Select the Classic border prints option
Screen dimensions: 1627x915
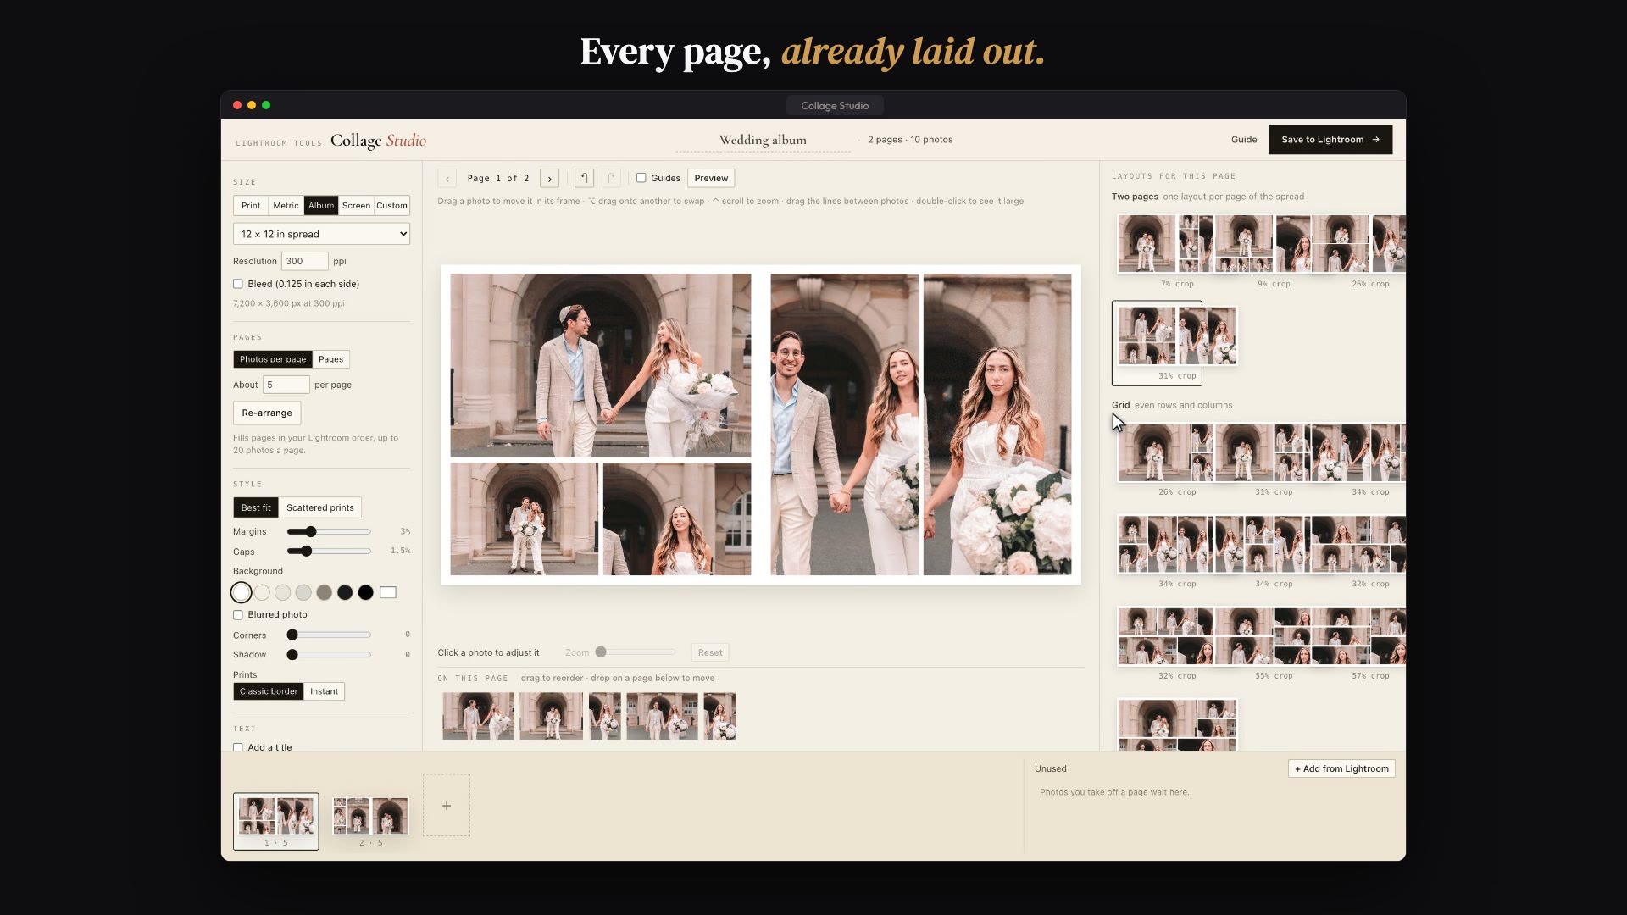coord(269,691)
